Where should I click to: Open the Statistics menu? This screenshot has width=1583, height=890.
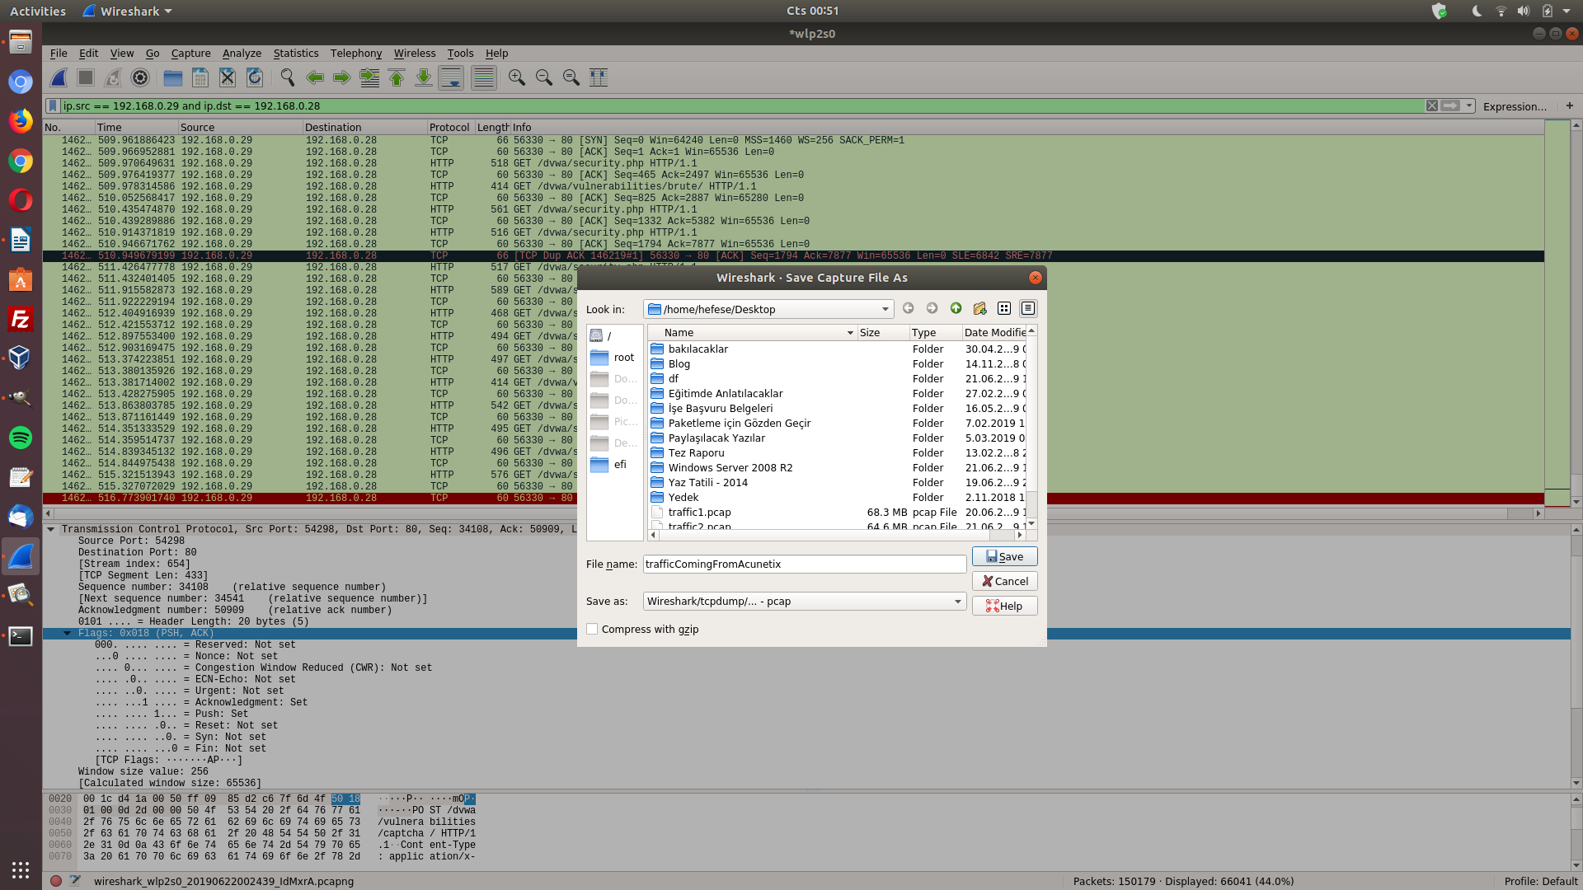tap(295, 54)
